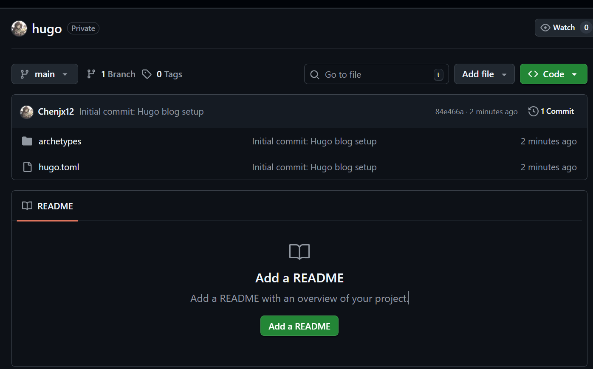Viewport: 593px width, 369px height.
Task: Click the search magnifier in Go to file
Action: 315,74
